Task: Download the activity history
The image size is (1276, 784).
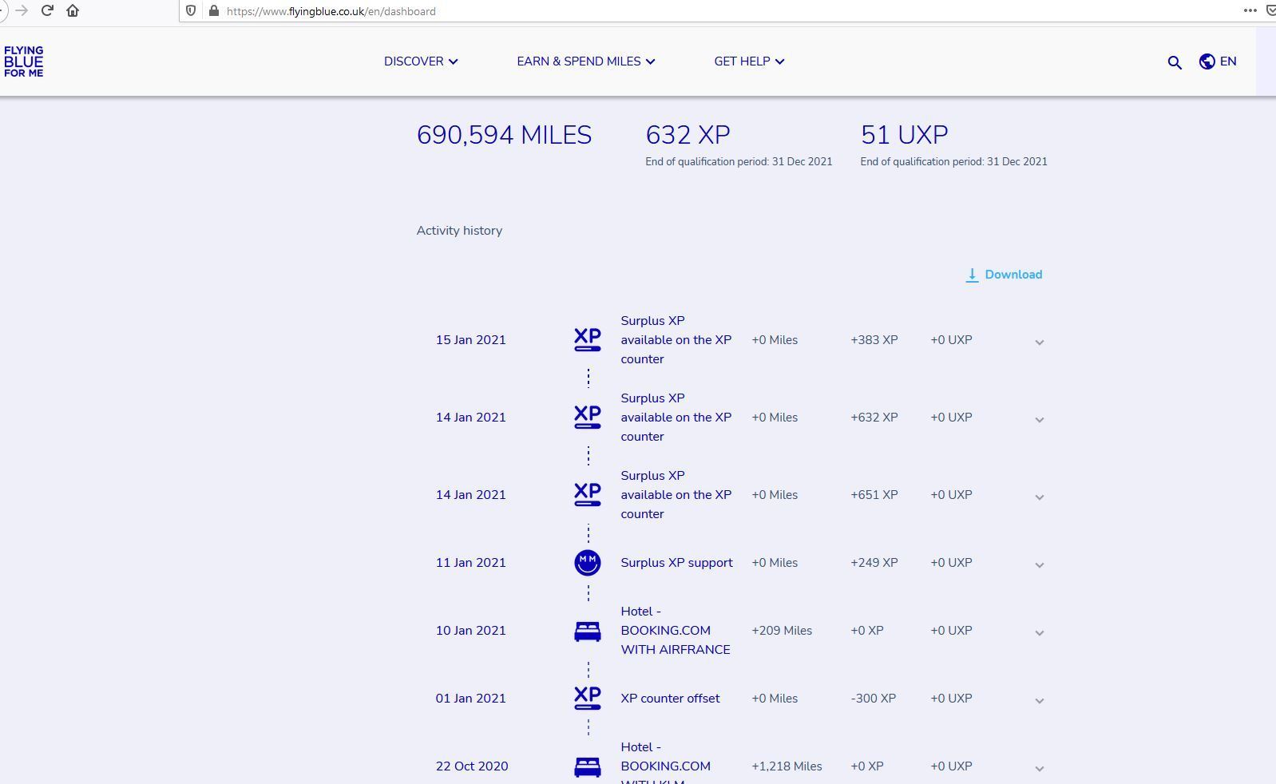Action: click(1004, 275)
